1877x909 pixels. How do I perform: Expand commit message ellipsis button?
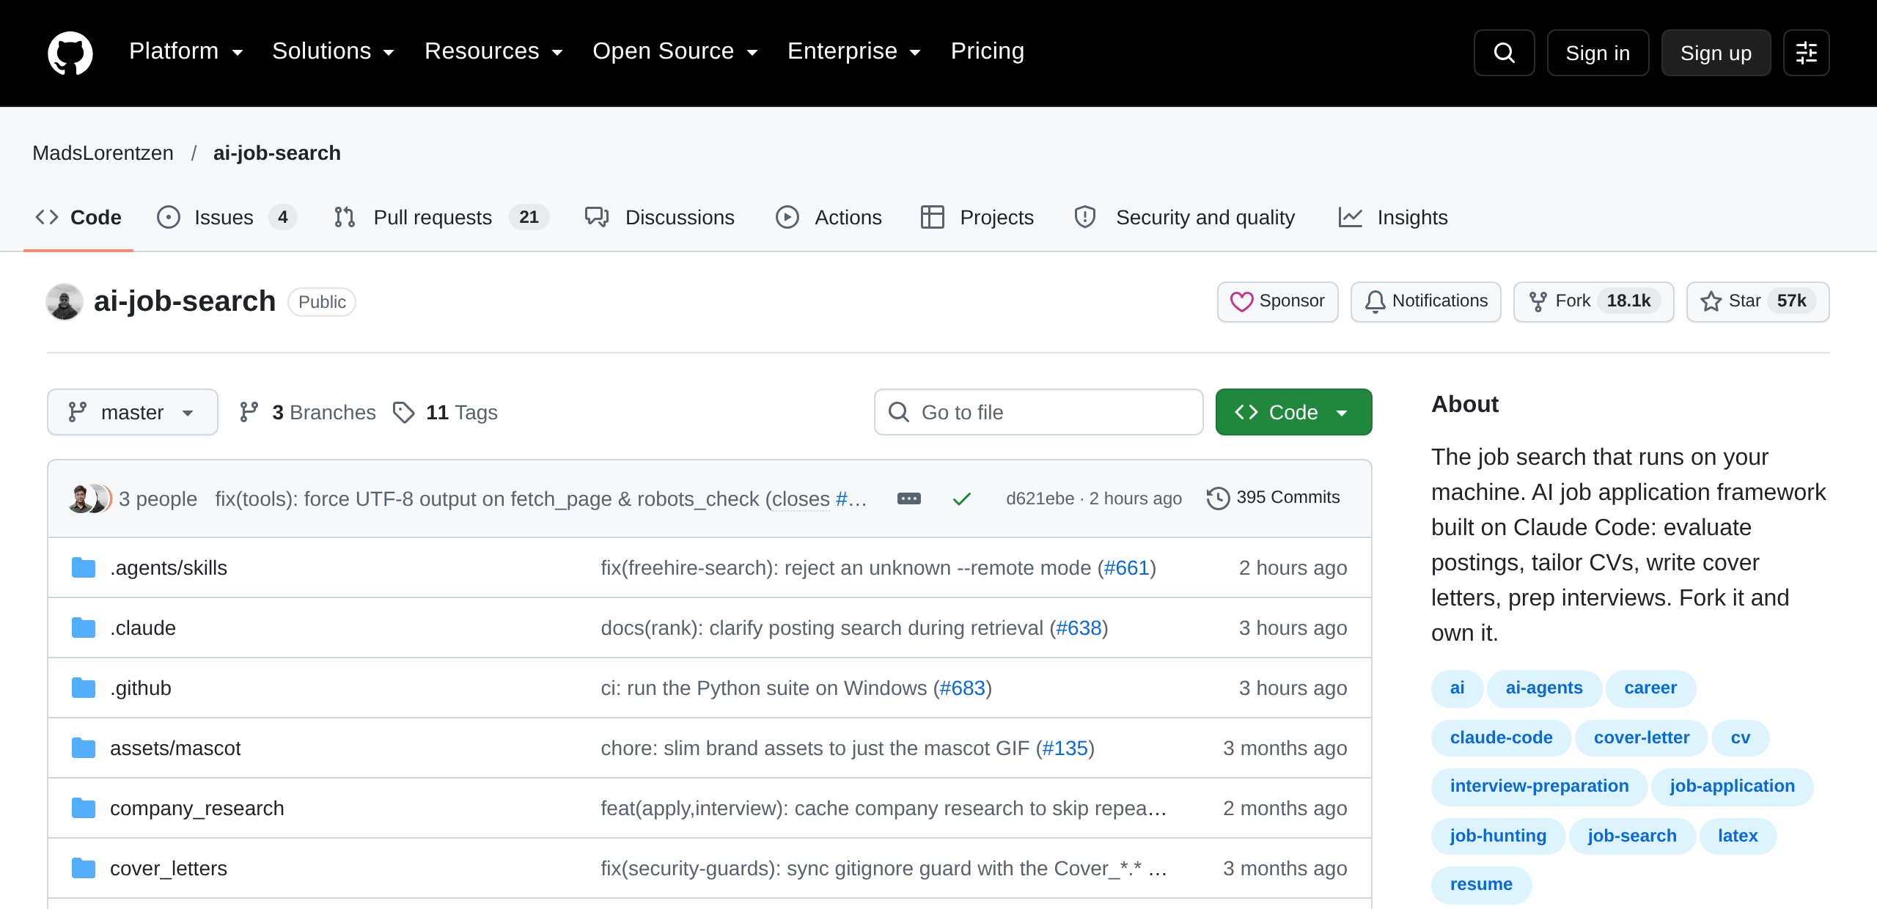click(x=908, y=498)
